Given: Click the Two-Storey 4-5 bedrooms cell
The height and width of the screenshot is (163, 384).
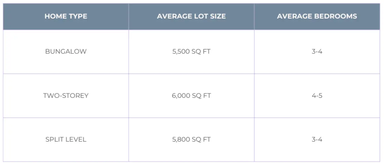Looking at the screenshot, I should pos(317,95).
